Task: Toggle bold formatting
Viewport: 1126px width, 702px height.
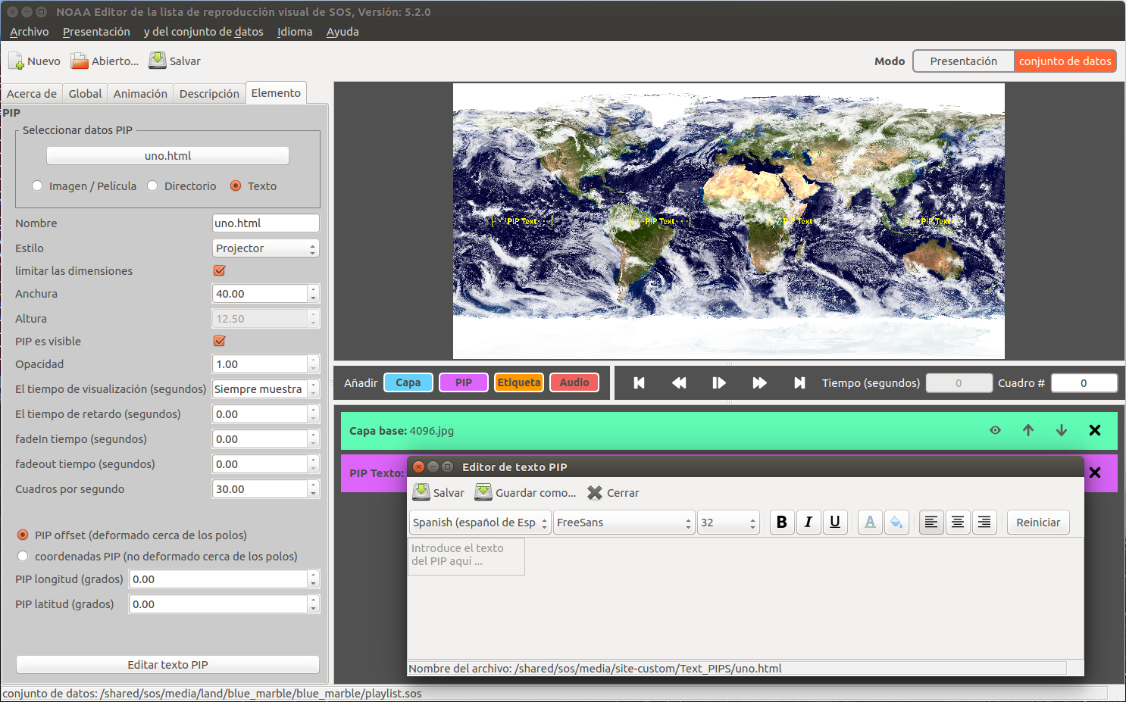Action: point(782,522)
